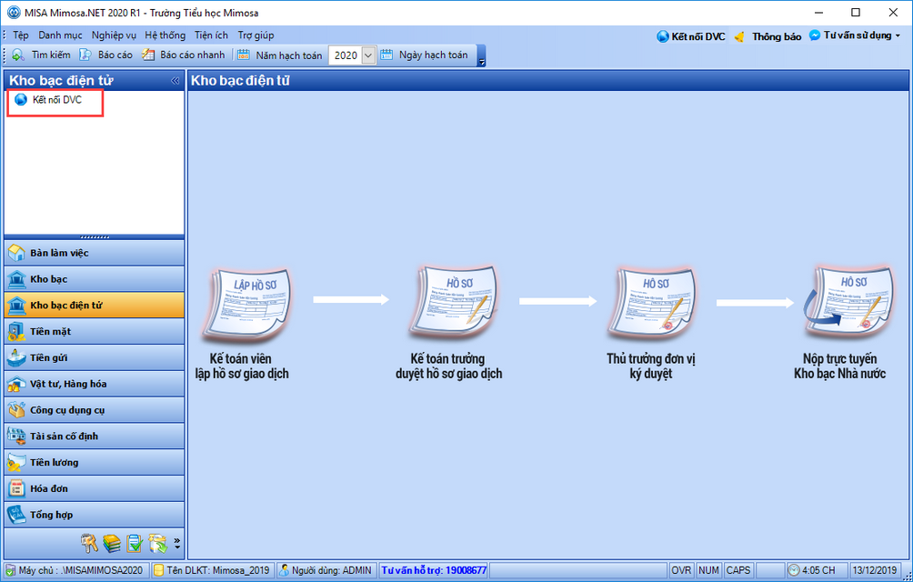Click the 'Người dùng: ADMIN' status entry

coord(326,570)
